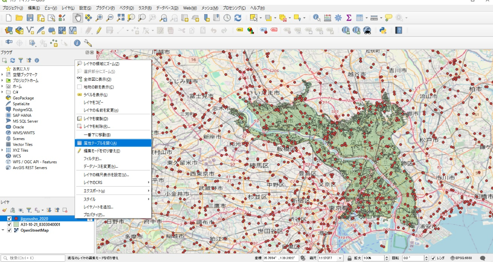Screen dimensions: 493x262
Task: Click the Zoom Out magnifier tool
Action: [x=110, y=18]
